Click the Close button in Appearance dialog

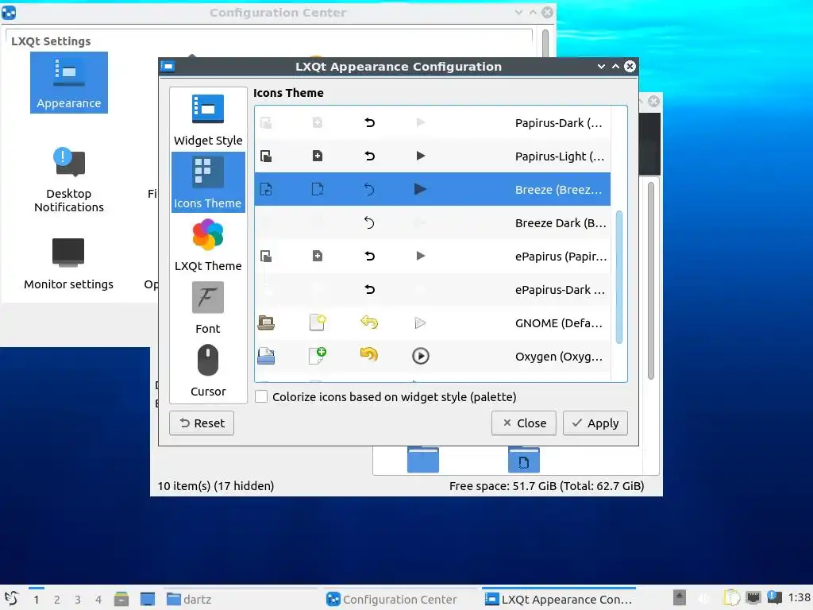(x=524, y=423)
